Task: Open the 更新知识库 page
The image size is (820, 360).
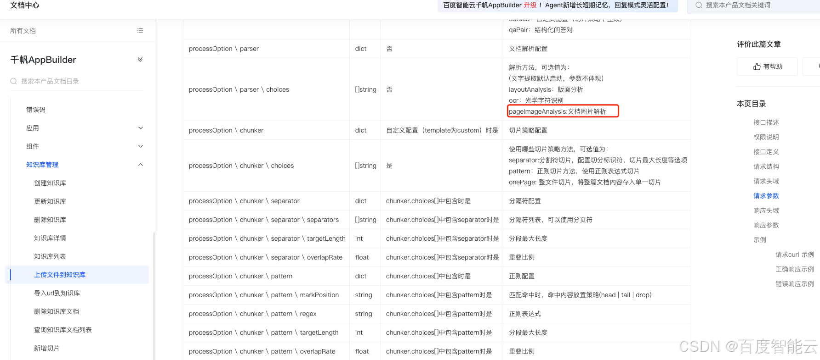Action: (50, 201)
